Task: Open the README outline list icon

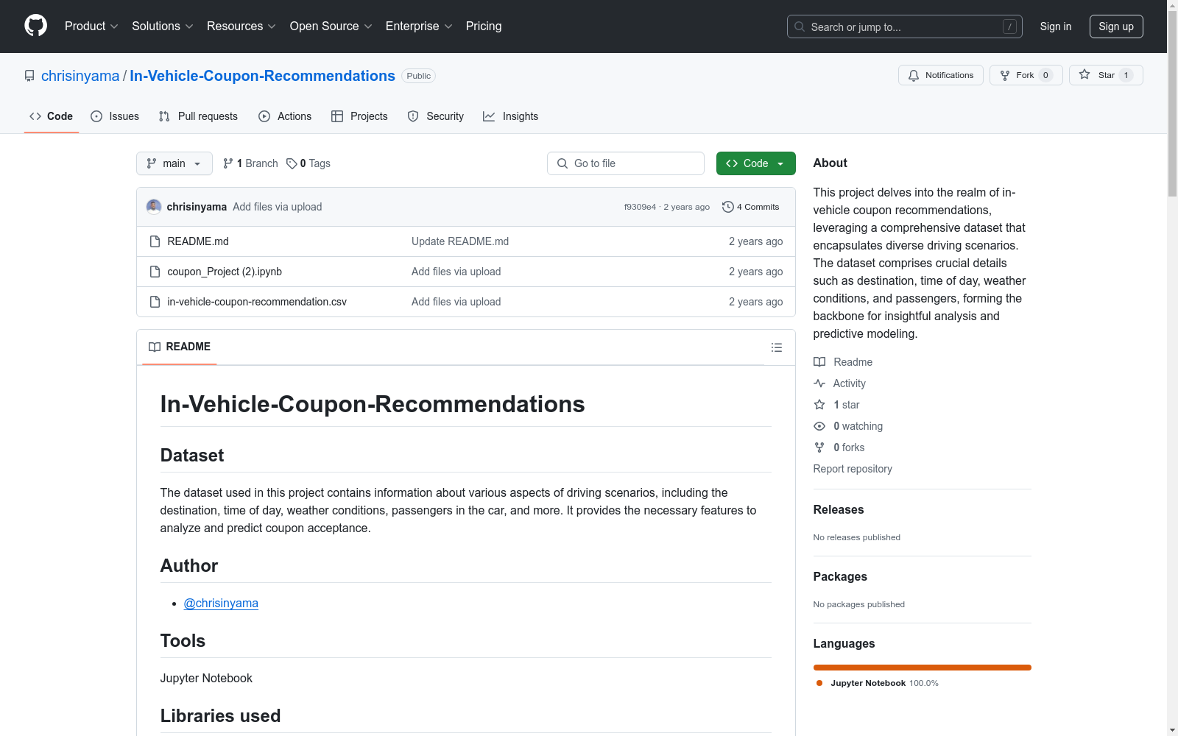Action: (x=777, y=347)
